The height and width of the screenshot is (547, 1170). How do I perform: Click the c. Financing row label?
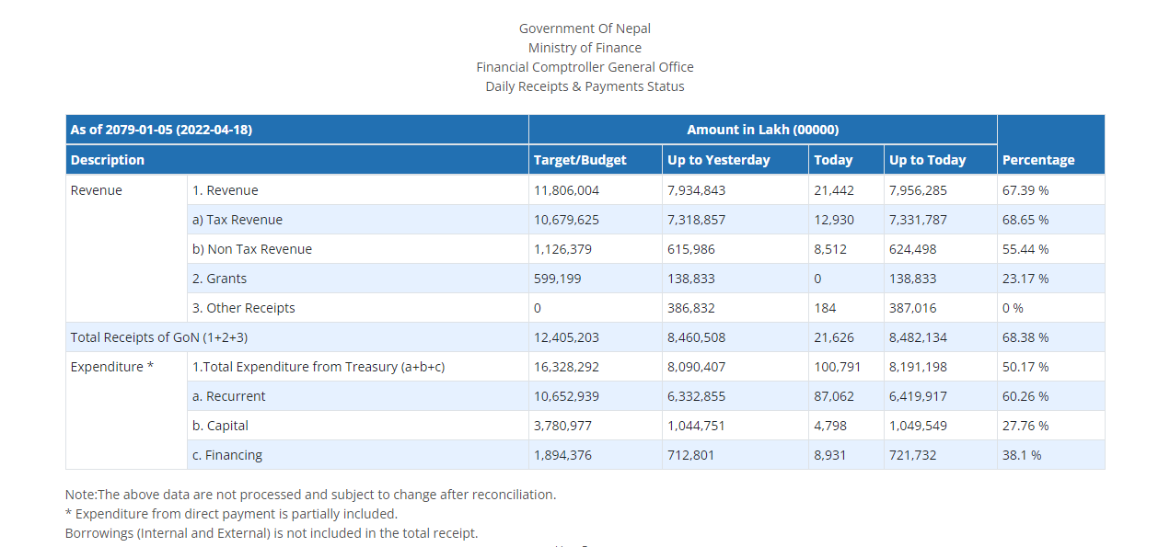tap(227, 455)
